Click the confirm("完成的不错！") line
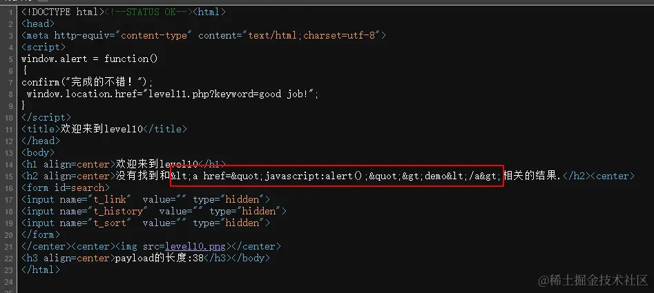Viewport: 654px width, 293px height. [87, 83]
